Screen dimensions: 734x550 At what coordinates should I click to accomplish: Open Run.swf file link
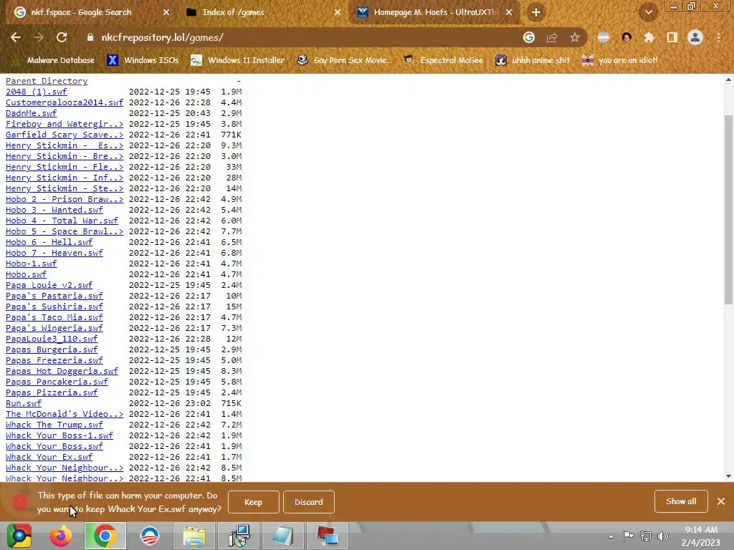coord(24,404)
